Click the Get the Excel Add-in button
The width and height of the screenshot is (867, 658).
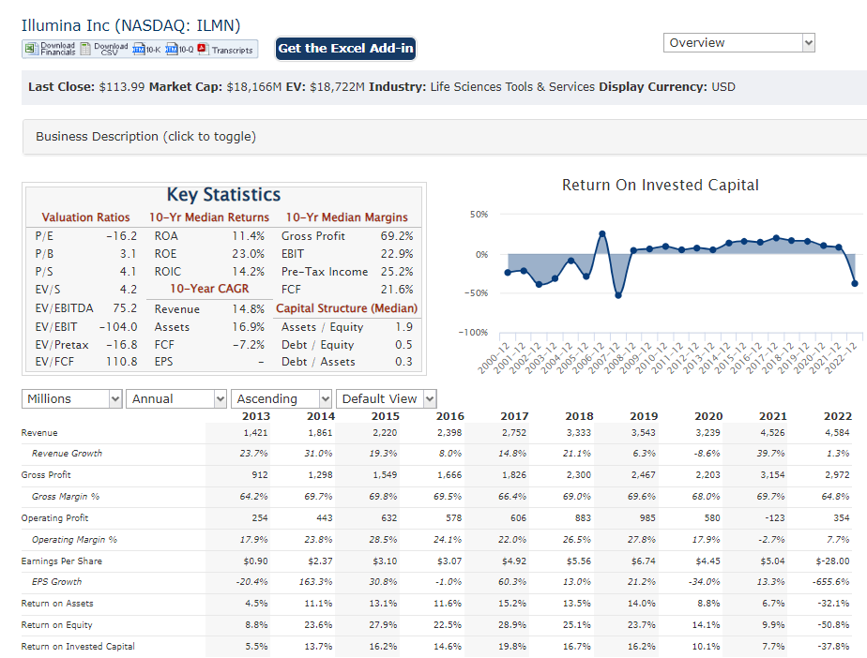(345, 49)
